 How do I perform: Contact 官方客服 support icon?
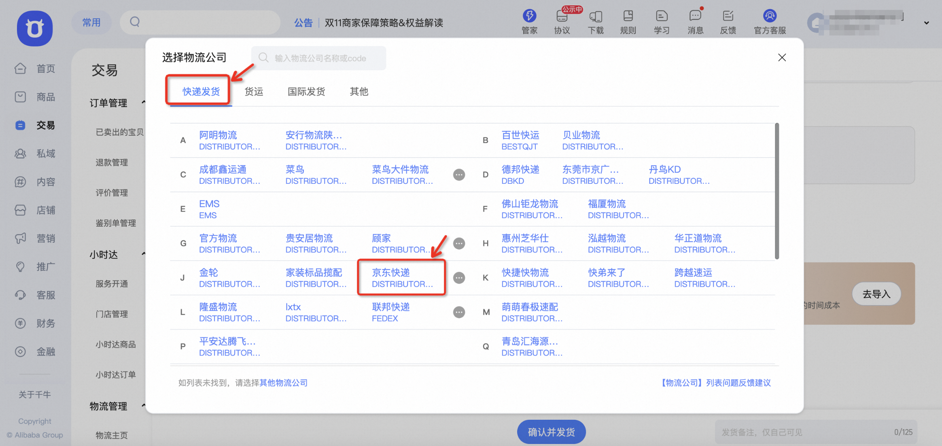[x=770, y=22]
